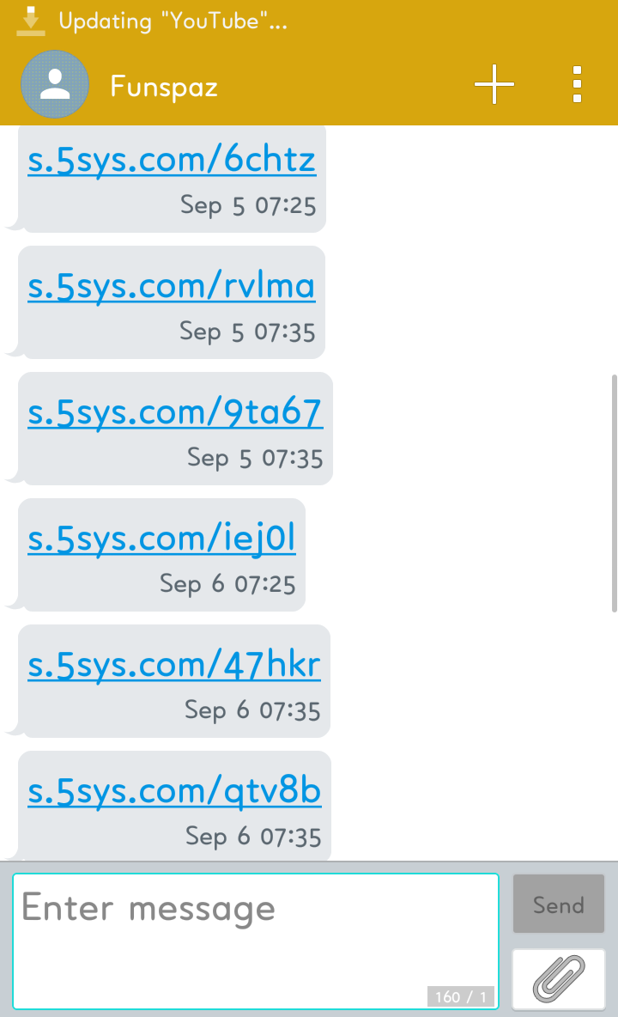Open the link s.5sys.com/rvlma
The height and width of the screenshot is (1017, 618).
[171, 286]
